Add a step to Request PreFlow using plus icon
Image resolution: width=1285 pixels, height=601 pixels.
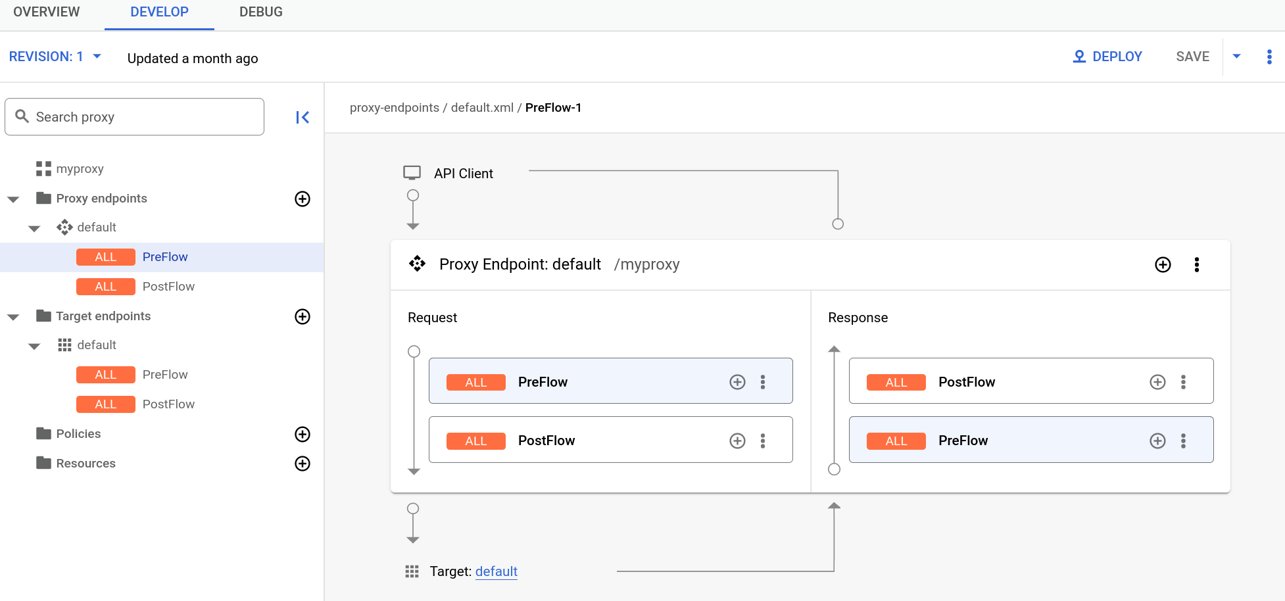737,381
